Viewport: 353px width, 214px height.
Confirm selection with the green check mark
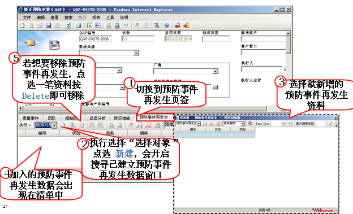click(330, 124)
